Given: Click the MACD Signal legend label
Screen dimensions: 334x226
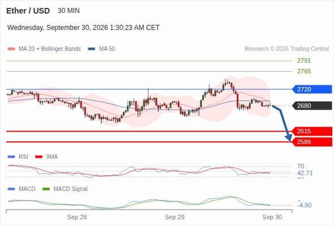Looking at the screenshot, I should click(x=70, y=189).
